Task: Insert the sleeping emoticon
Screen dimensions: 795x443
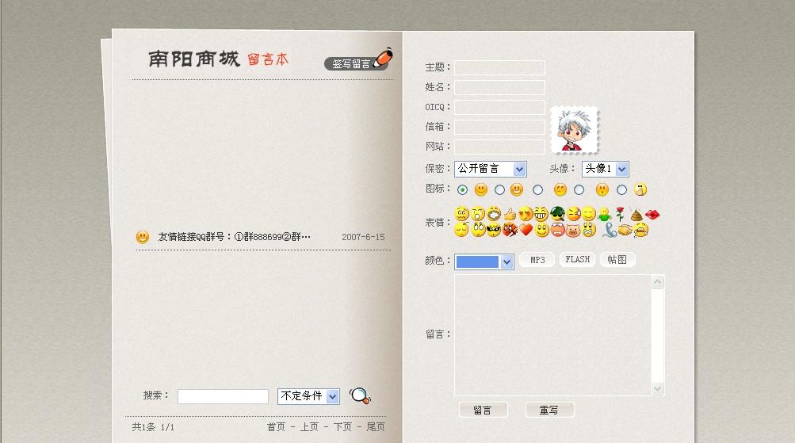Action: (461, 229)
